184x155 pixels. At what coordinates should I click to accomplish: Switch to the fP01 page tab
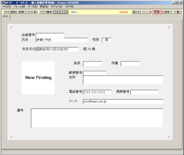point(6,17)
